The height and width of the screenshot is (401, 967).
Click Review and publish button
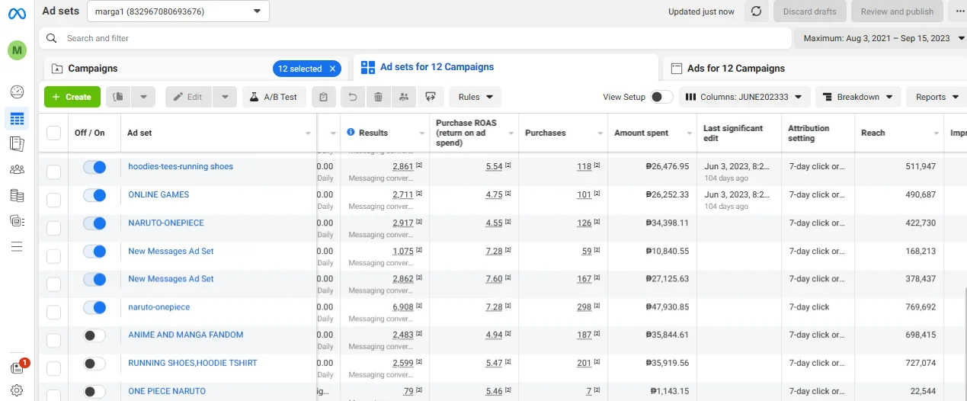coord(897,11)
